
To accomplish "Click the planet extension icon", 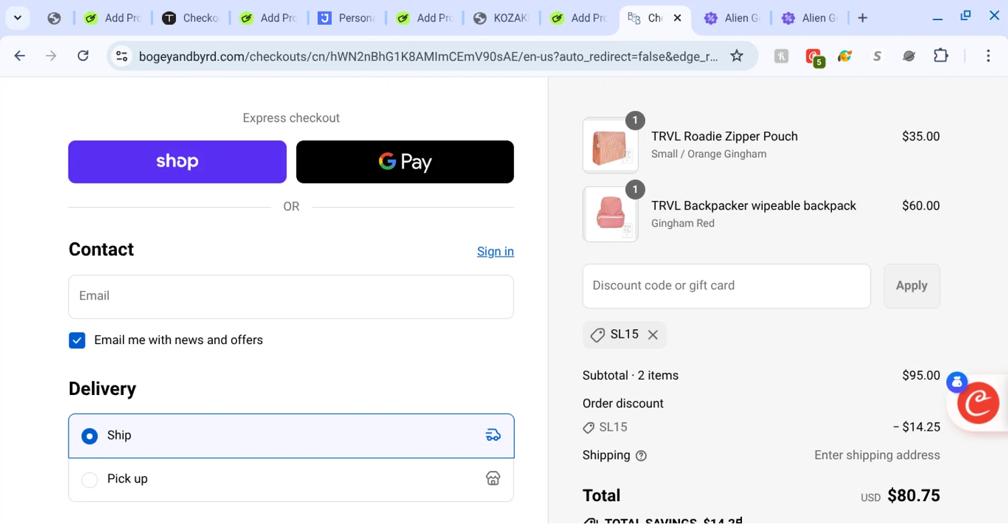I will [x=909, y=56].
